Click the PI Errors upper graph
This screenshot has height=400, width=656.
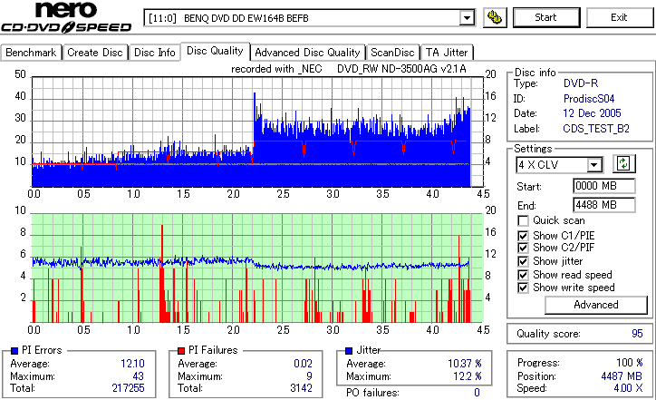click(x=257, y=132)
